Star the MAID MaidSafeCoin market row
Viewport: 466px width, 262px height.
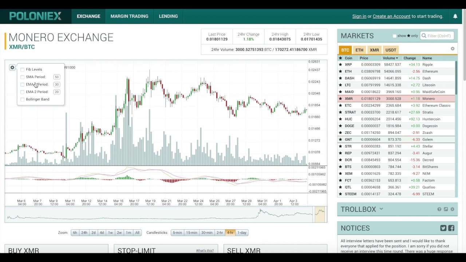(x=340, y=92)
